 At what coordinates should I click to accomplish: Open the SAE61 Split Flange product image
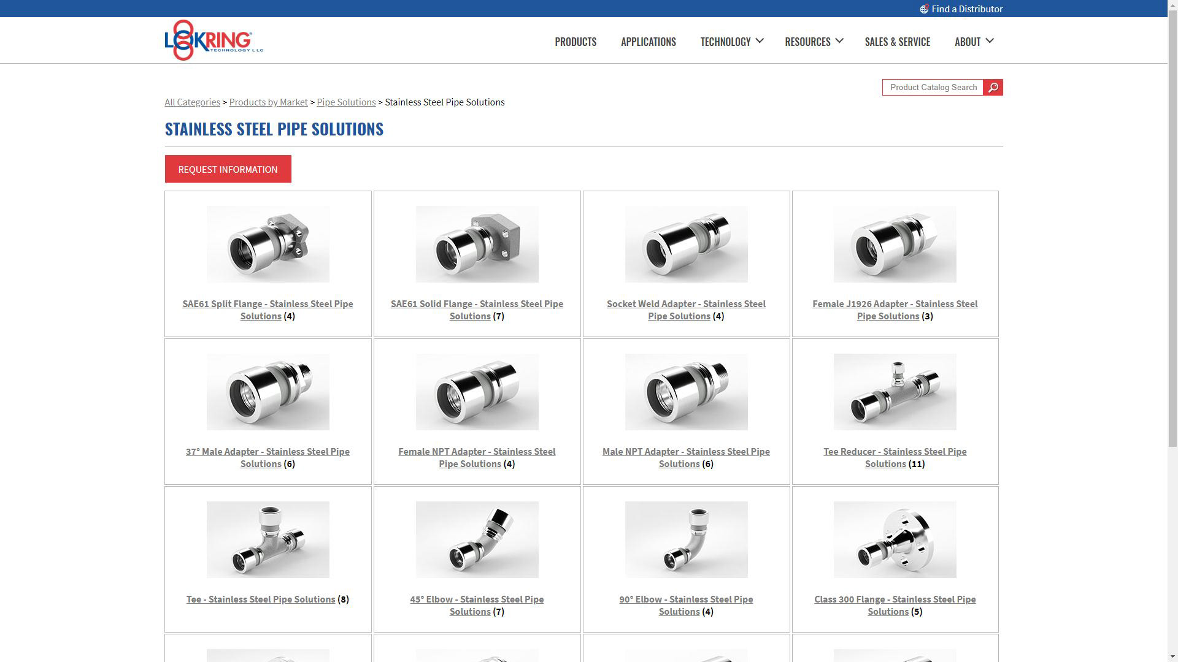click(268, 245)
